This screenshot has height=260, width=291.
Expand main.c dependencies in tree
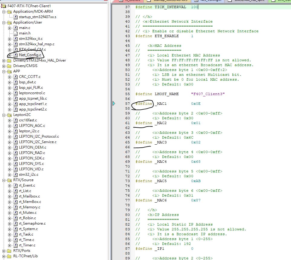9,28
